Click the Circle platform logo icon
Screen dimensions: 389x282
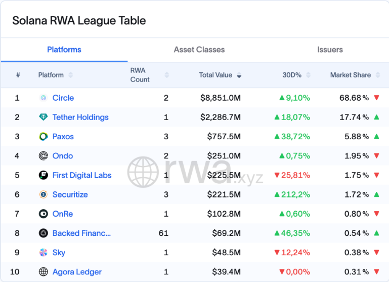click(x=43, y=98)
